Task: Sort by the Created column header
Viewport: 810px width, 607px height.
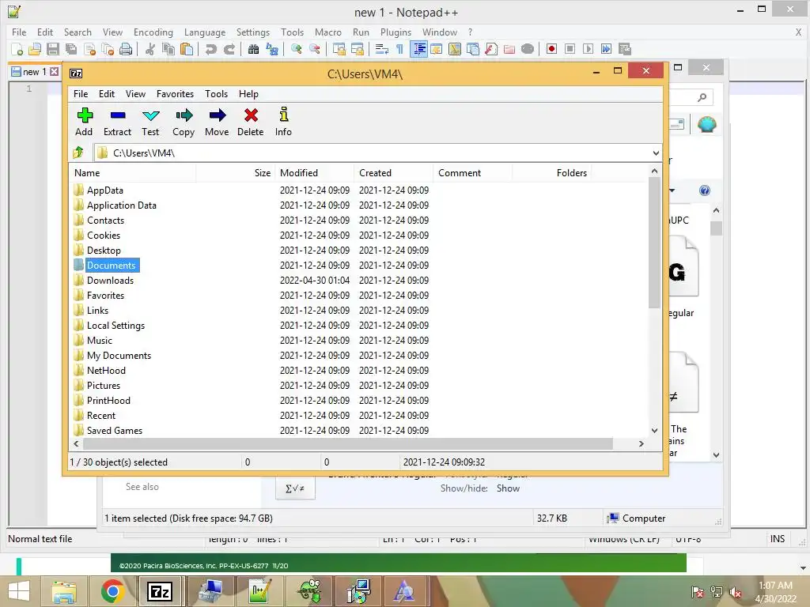Action: point(394,173)
